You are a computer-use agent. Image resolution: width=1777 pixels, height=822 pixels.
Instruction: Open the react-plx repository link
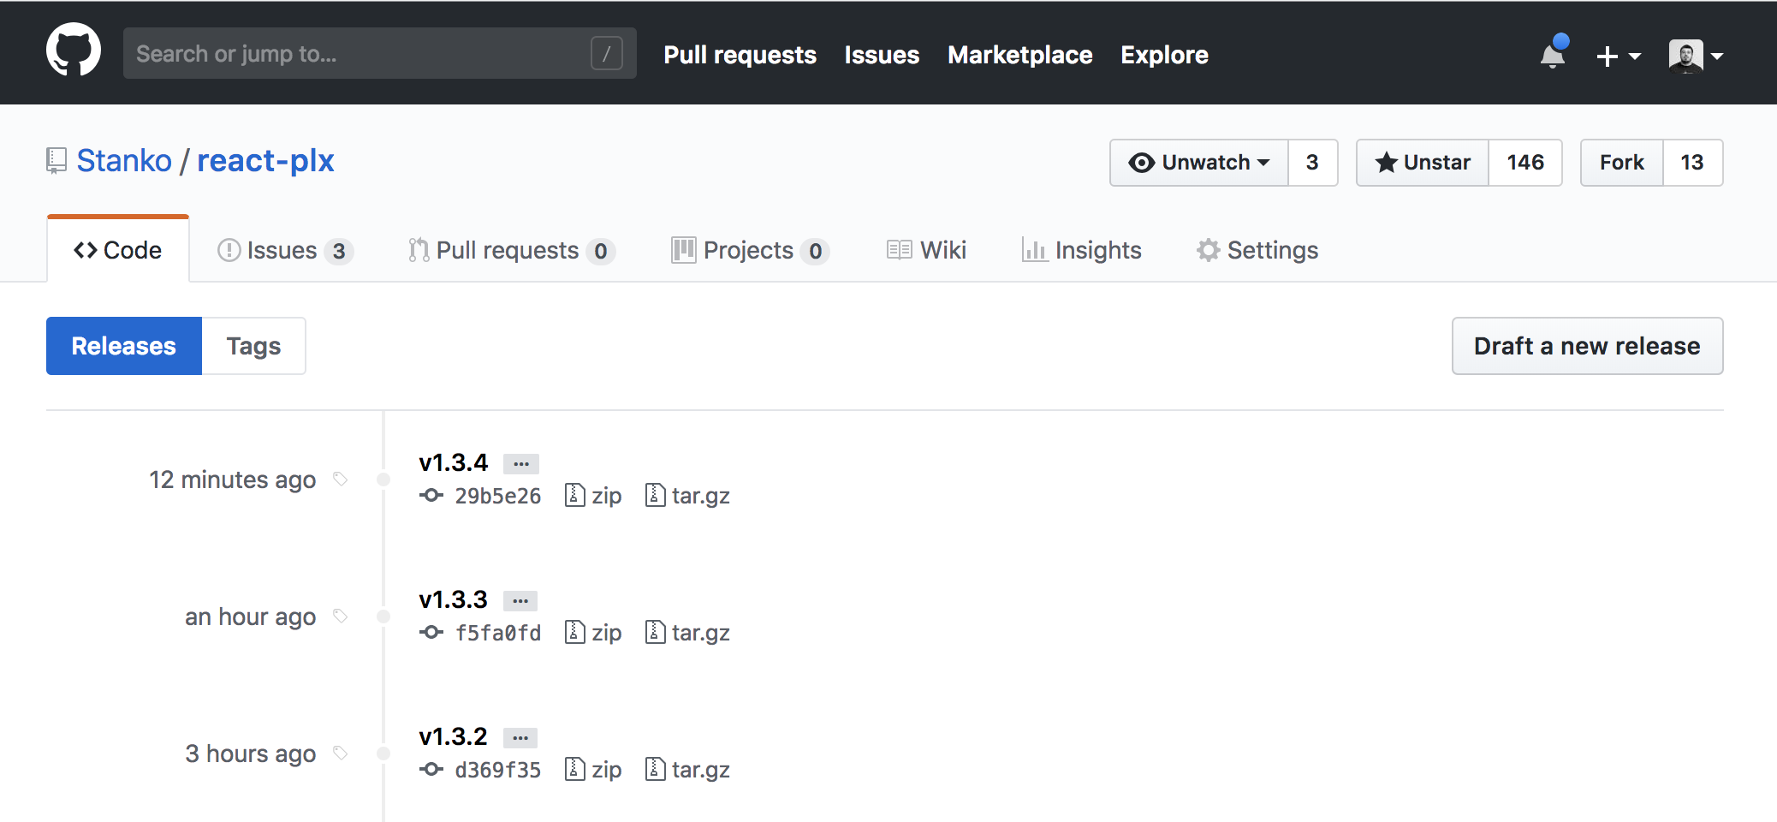[265, 161]
